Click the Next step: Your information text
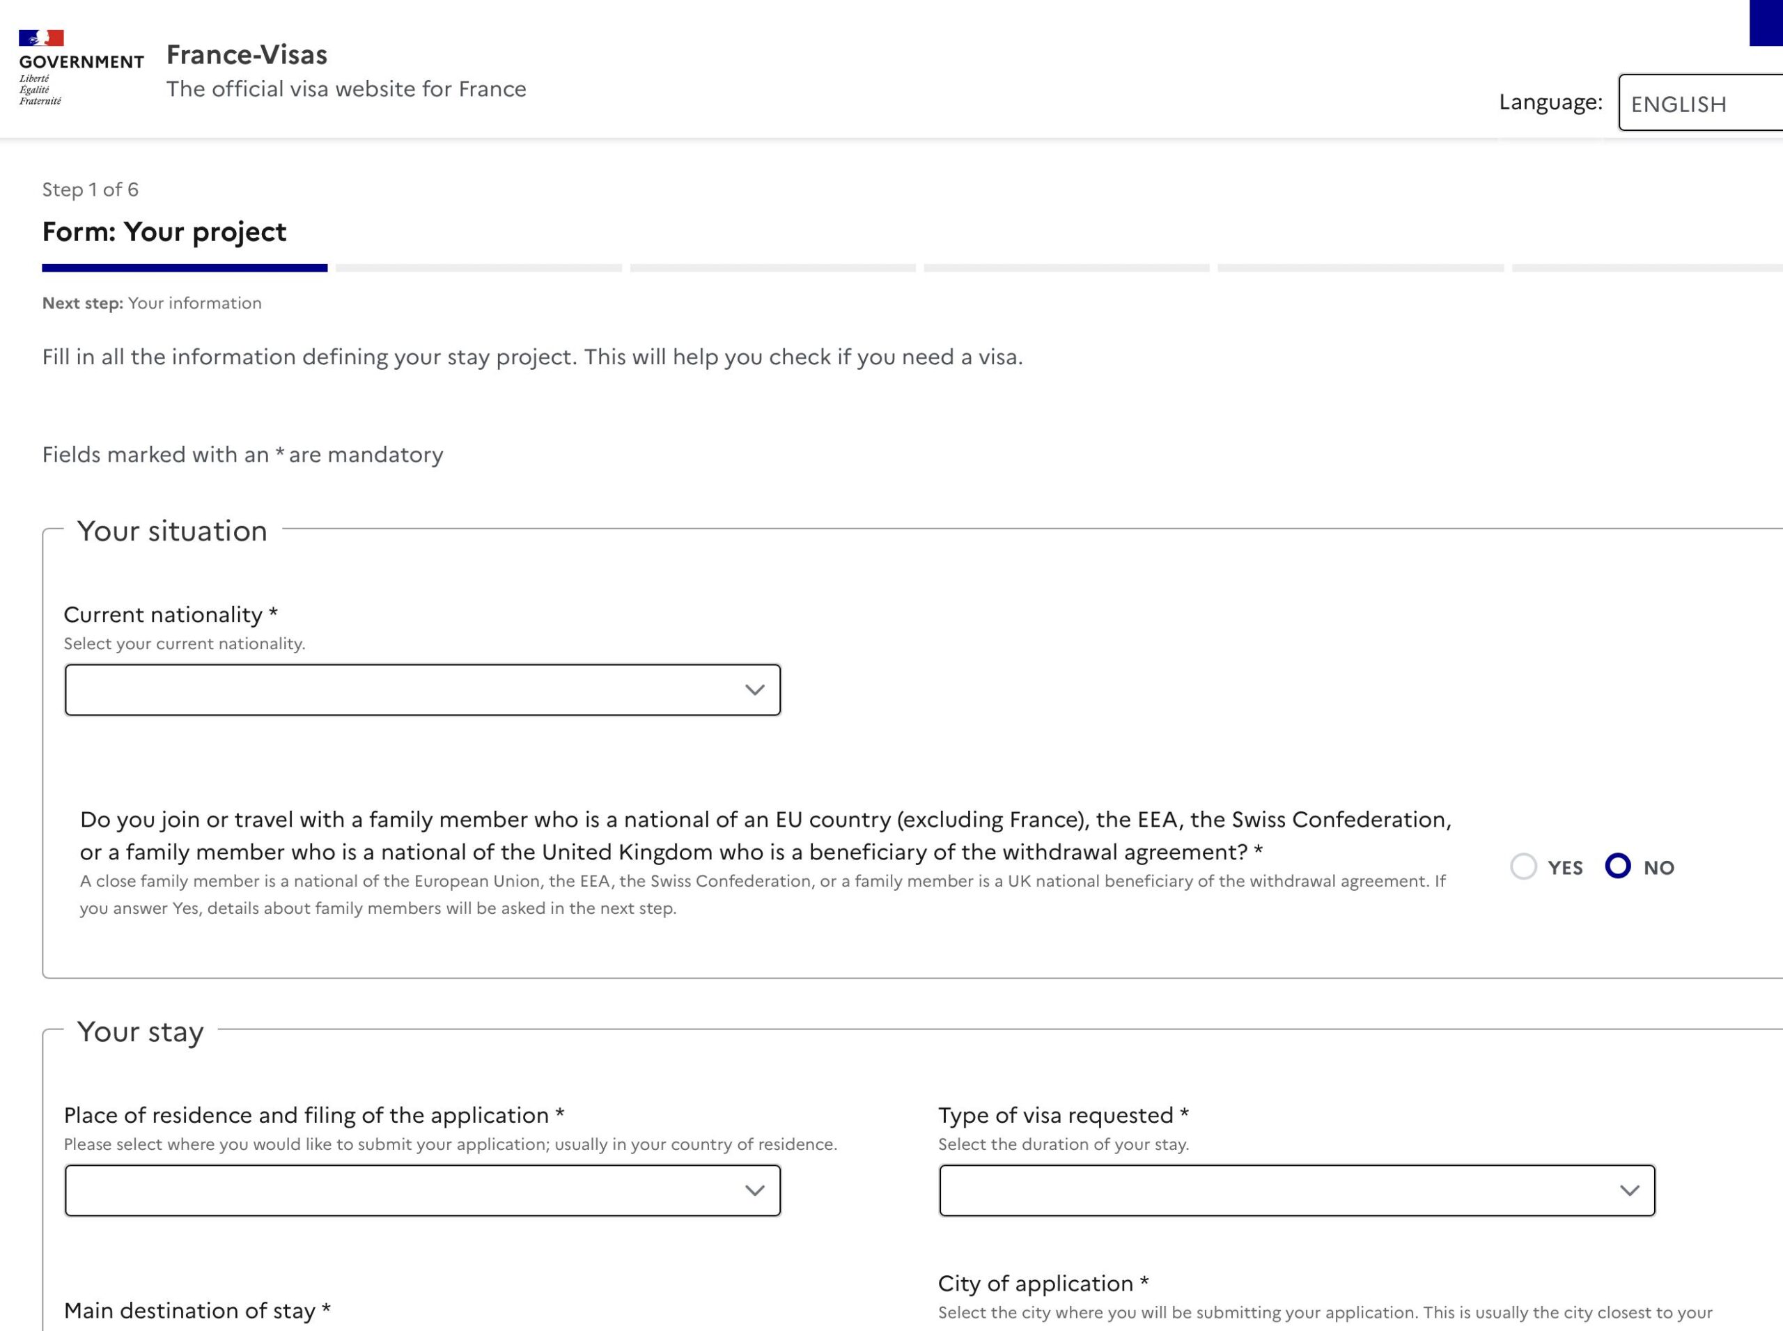Image resolution: width=1783 pixels, height=1331 pixels. (x=151, y=303)
